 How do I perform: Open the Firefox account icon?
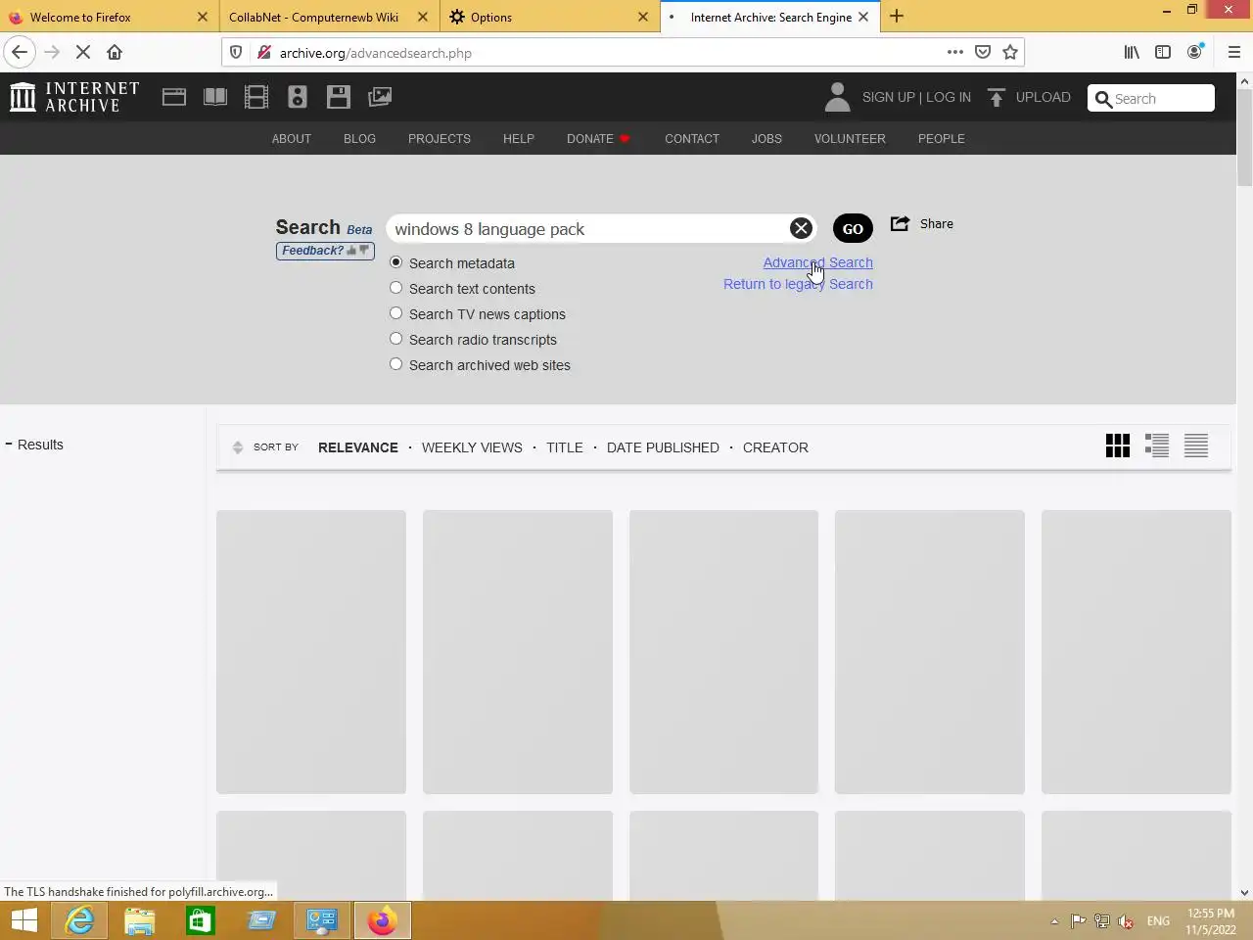coord(1194,52)
